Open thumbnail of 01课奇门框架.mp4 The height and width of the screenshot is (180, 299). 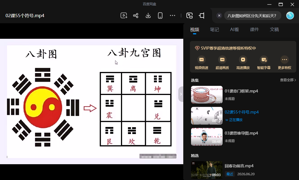[x=207, y=95]
